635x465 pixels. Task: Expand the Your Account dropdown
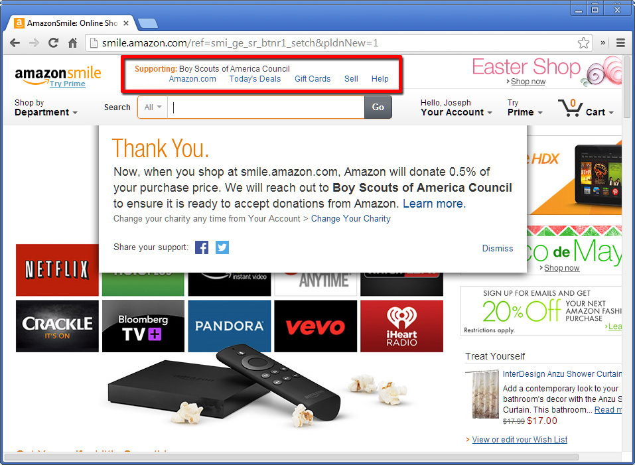(457, 107)
